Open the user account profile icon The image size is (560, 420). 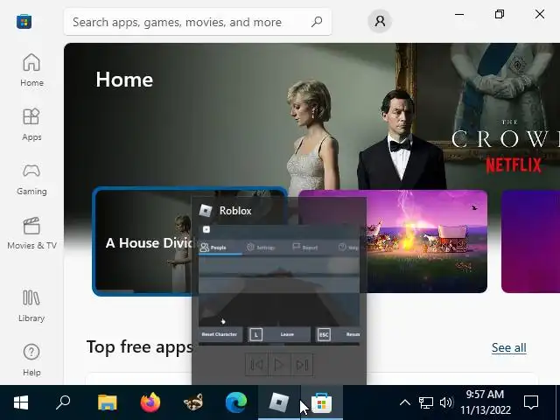(x=380, y=21)
